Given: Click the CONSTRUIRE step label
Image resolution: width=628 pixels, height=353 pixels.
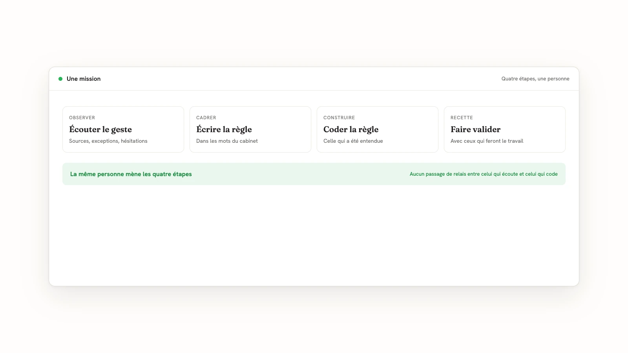Looking at the screenshot, I should pos(339,118).
